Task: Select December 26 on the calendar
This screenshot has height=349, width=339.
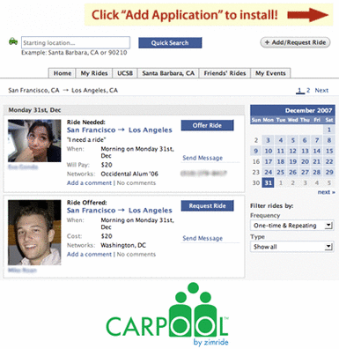Action: coord(292,172)
